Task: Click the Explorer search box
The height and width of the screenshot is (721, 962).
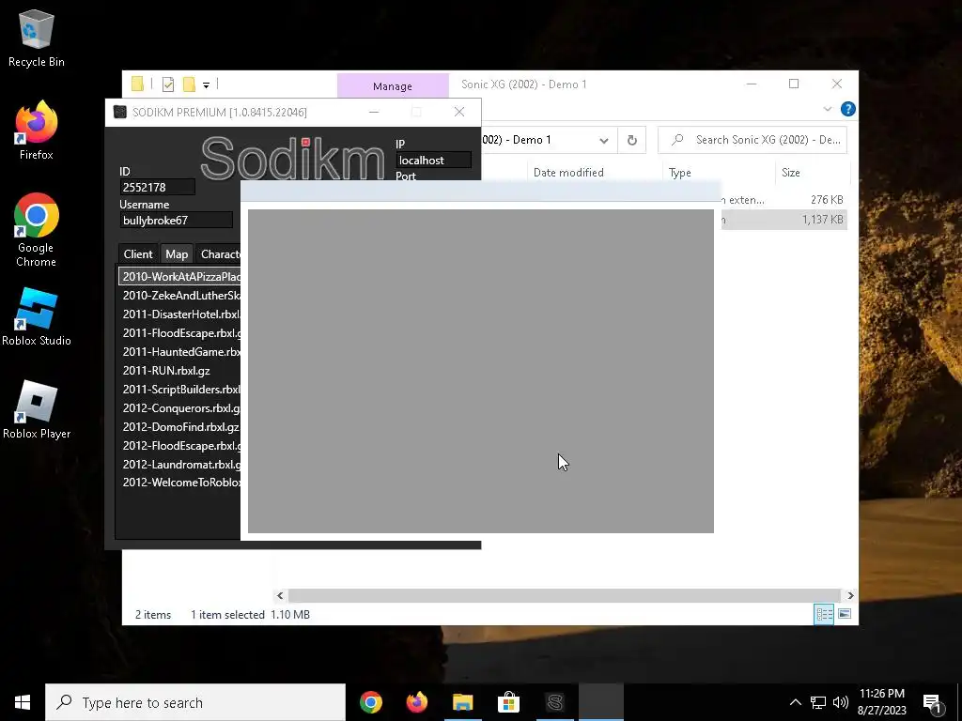Action: pyautogui.click(x=753, y=140)
